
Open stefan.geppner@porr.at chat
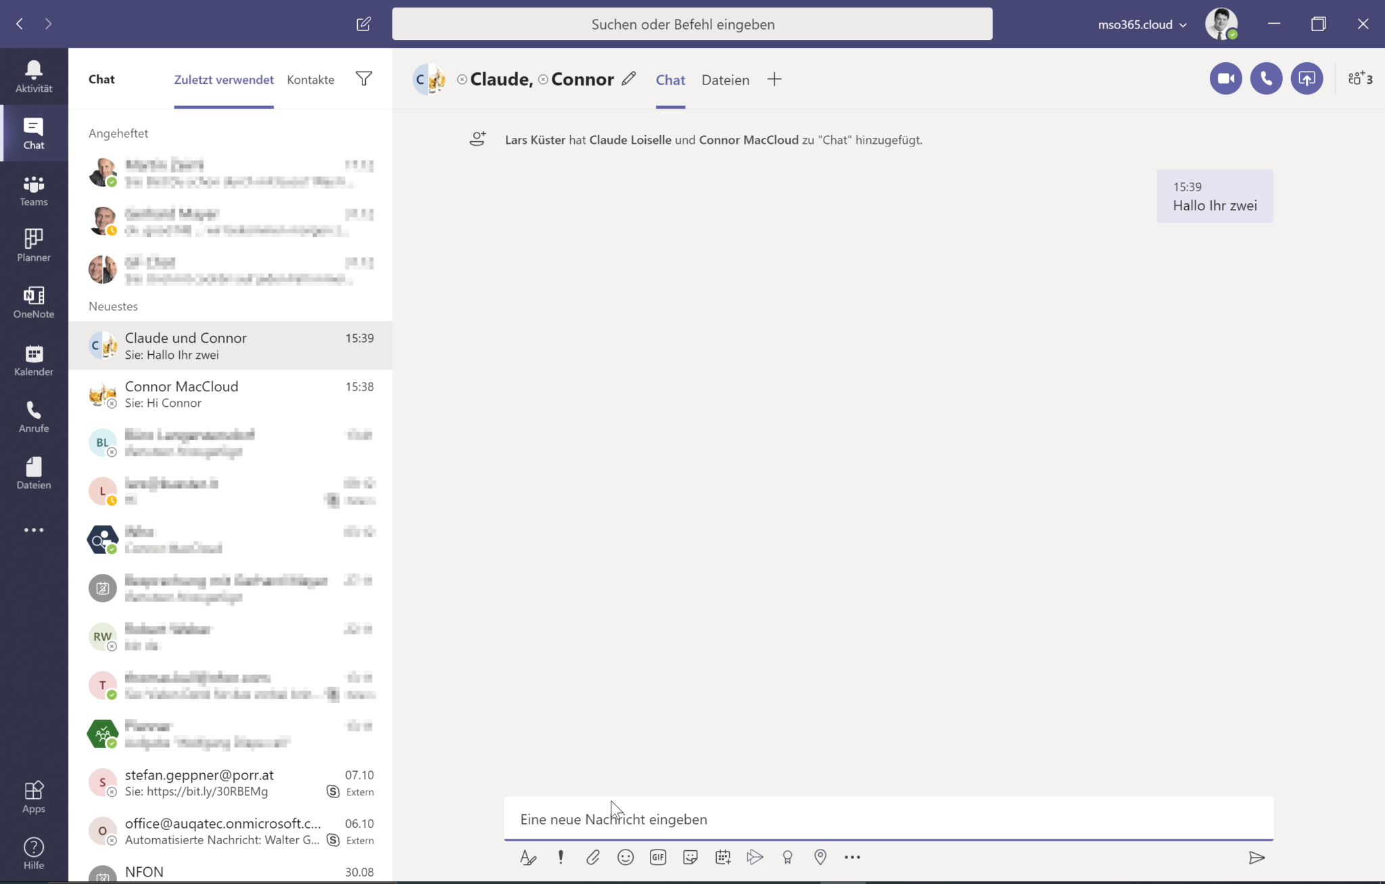pyautogui.click(x=231, y=783)
